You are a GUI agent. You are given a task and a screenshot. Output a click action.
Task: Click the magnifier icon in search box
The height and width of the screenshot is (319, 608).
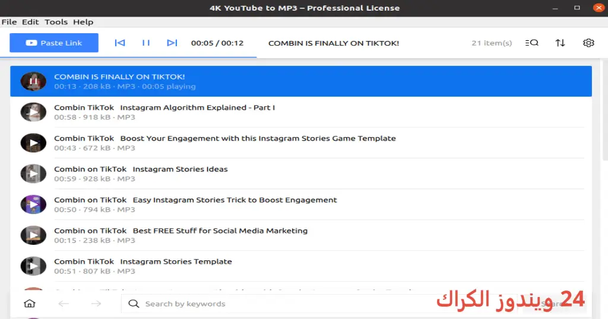[x=134, y=304]
